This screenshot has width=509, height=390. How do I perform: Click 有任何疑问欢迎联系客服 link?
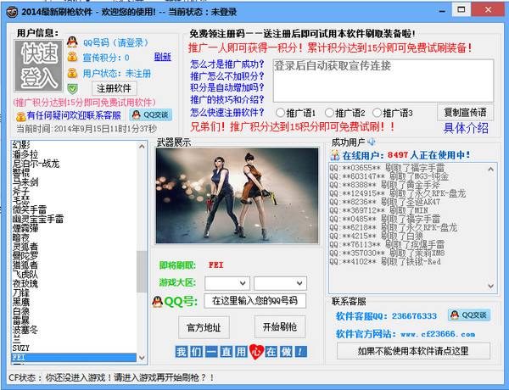(74, 115)
